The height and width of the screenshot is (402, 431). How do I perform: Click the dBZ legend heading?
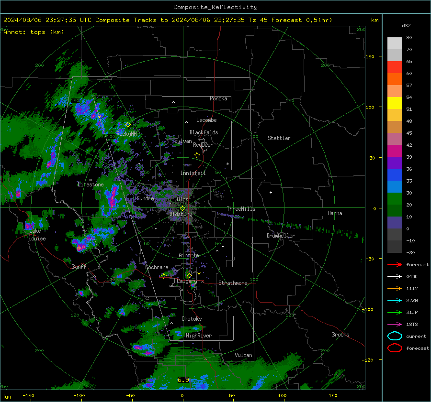(x=406, y=25)
